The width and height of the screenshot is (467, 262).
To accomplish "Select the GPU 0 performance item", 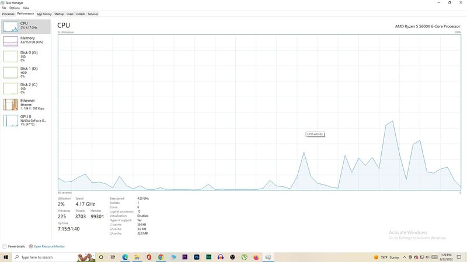I will click(x=26, y=121).
